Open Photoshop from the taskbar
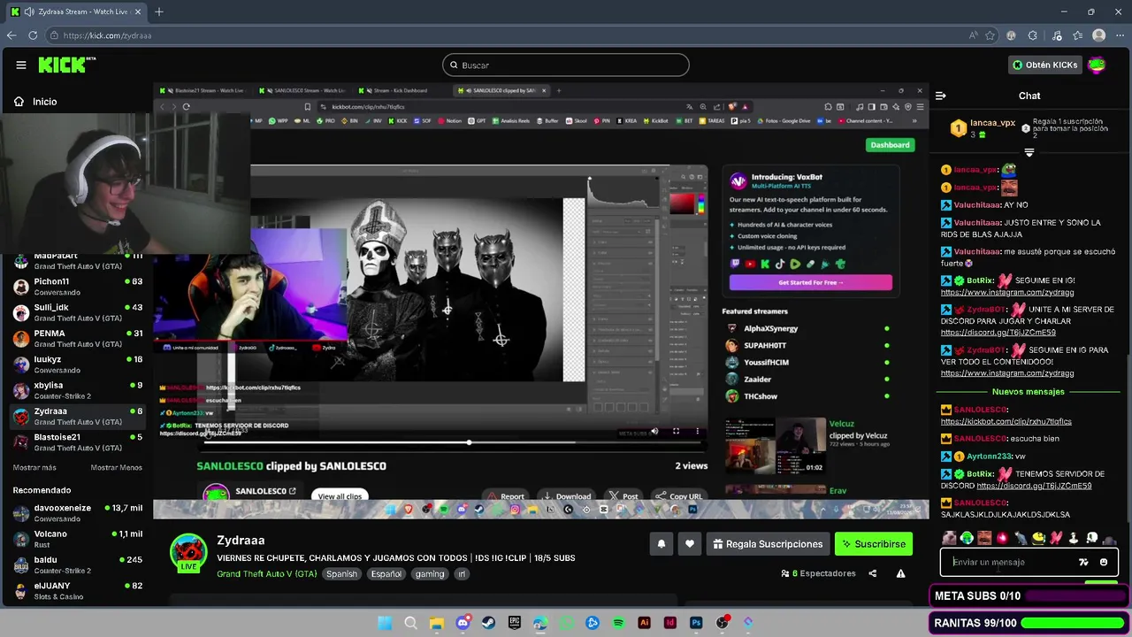This screenshot has width=1132, height=637. click(696, 623)
